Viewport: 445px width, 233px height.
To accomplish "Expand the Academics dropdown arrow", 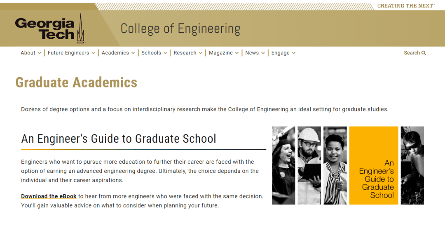I will 133,53.
